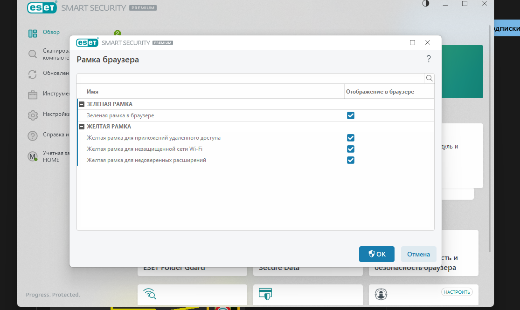This screenshot has height=310, width=520.
Task: Toggle the contrast theme icon in main title bar
Action: pos(426,4)
